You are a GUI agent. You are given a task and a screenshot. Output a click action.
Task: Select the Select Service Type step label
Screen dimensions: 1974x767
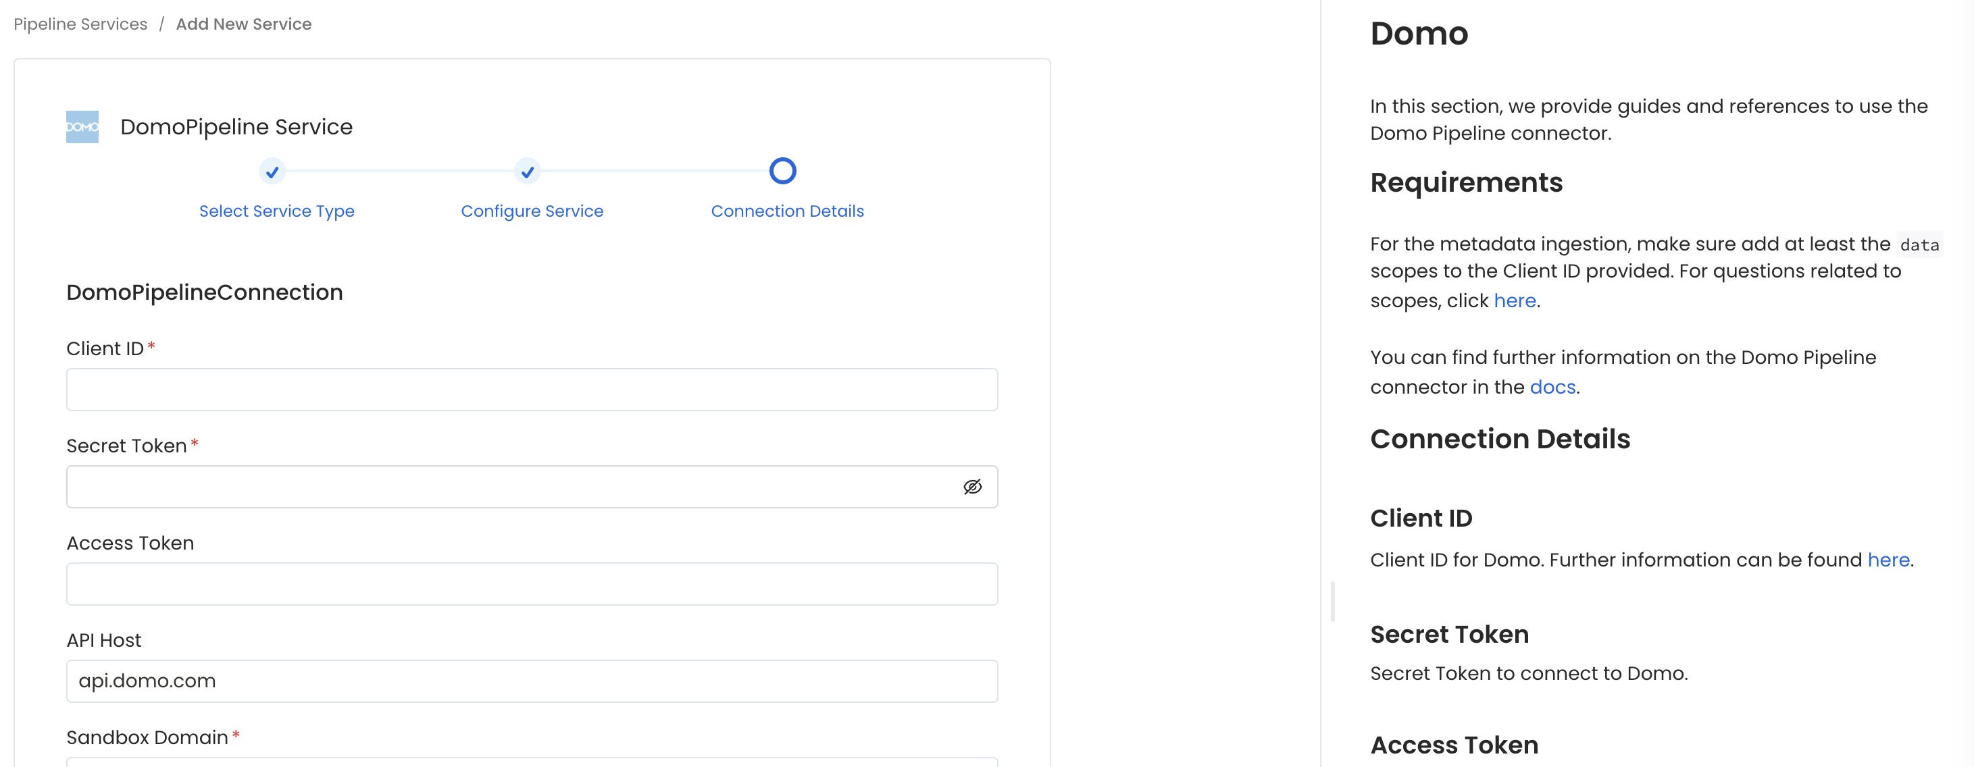[x=276, y=211]
